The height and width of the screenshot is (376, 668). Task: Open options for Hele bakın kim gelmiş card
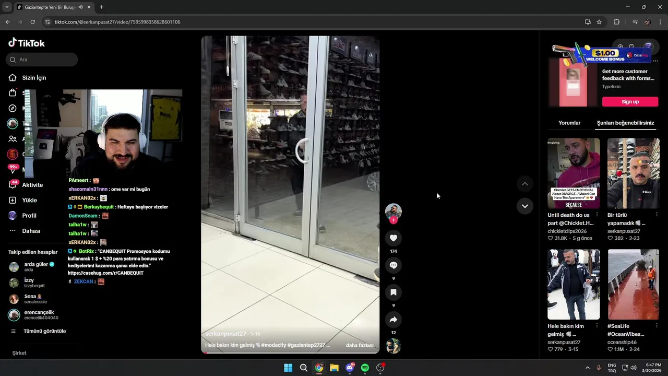coord(597,326)
